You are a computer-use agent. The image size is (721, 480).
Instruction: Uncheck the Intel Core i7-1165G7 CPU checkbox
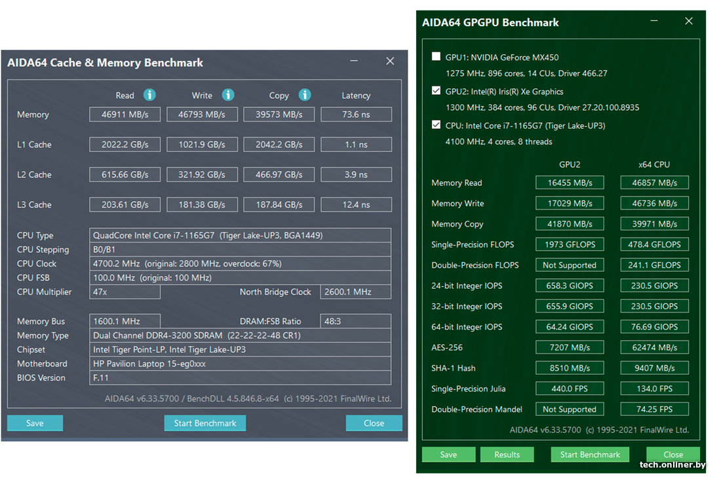coord(437,125)
